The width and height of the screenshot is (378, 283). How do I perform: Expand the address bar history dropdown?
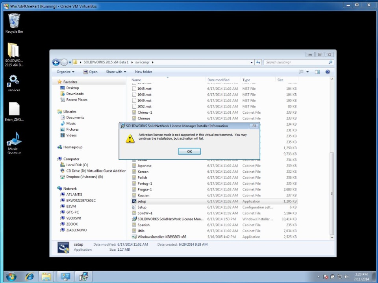click(x=252, y=63)
